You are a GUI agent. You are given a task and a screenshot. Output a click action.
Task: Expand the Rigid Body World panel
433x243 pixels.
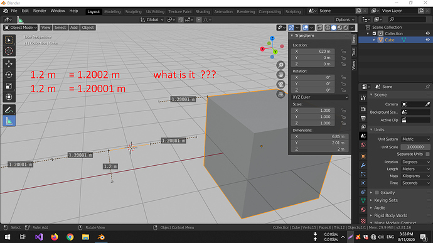(x=390, y=215)
